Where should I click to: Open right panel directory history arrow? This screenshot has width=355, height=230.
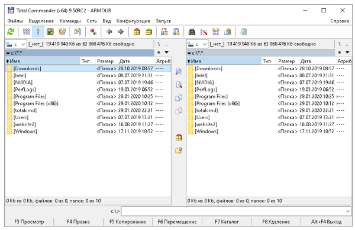pos(347,52)
